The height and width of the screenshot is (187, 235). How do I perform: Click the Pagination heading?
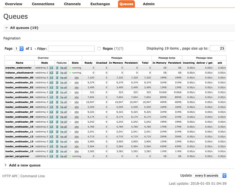pyautogui.click(x=12, y=38)
